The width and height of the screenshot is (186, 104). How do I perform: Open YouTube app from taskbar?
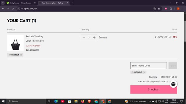pyautogui.click(x=63, y=101)
